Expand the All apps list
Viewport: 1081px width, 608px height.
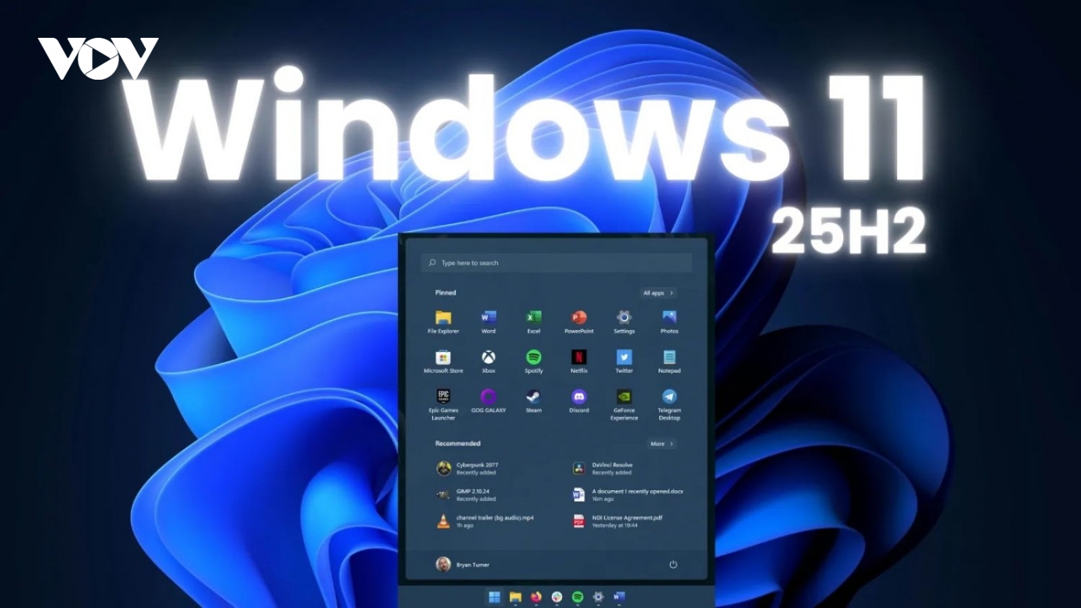658,293
